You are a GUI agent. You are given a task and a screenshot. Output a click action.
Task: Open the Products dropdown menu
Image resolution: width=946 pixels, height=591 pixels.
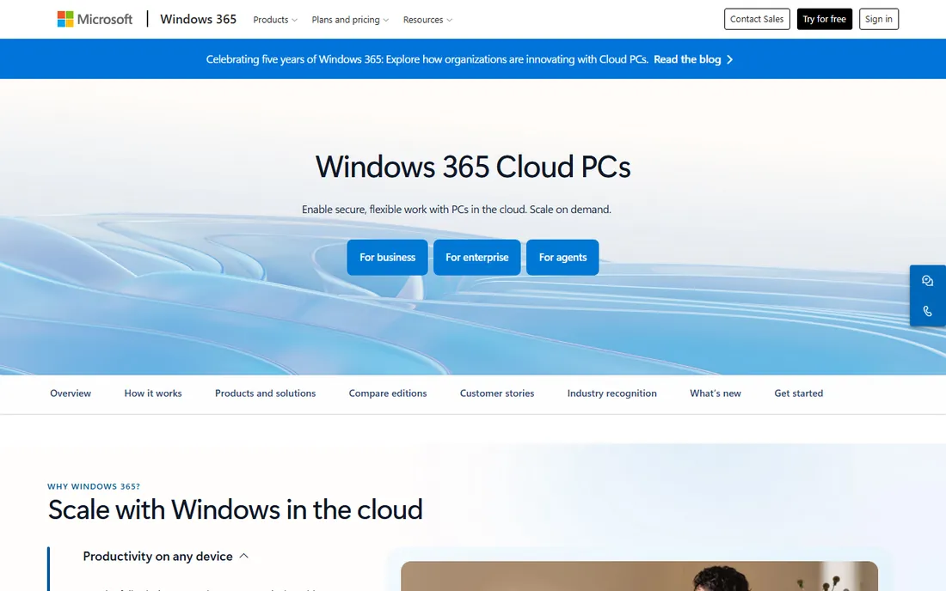(275, 20)
